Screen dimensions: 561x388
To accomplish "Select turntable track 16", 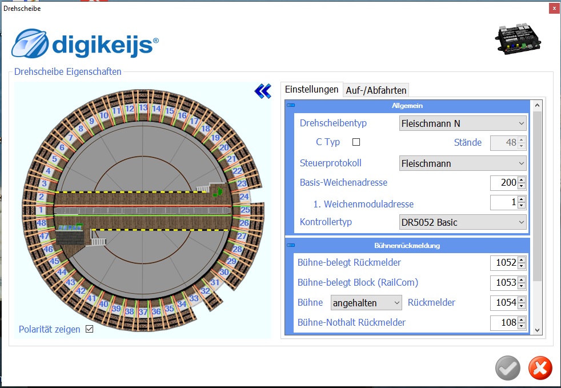I will click(x=182, y=115).
